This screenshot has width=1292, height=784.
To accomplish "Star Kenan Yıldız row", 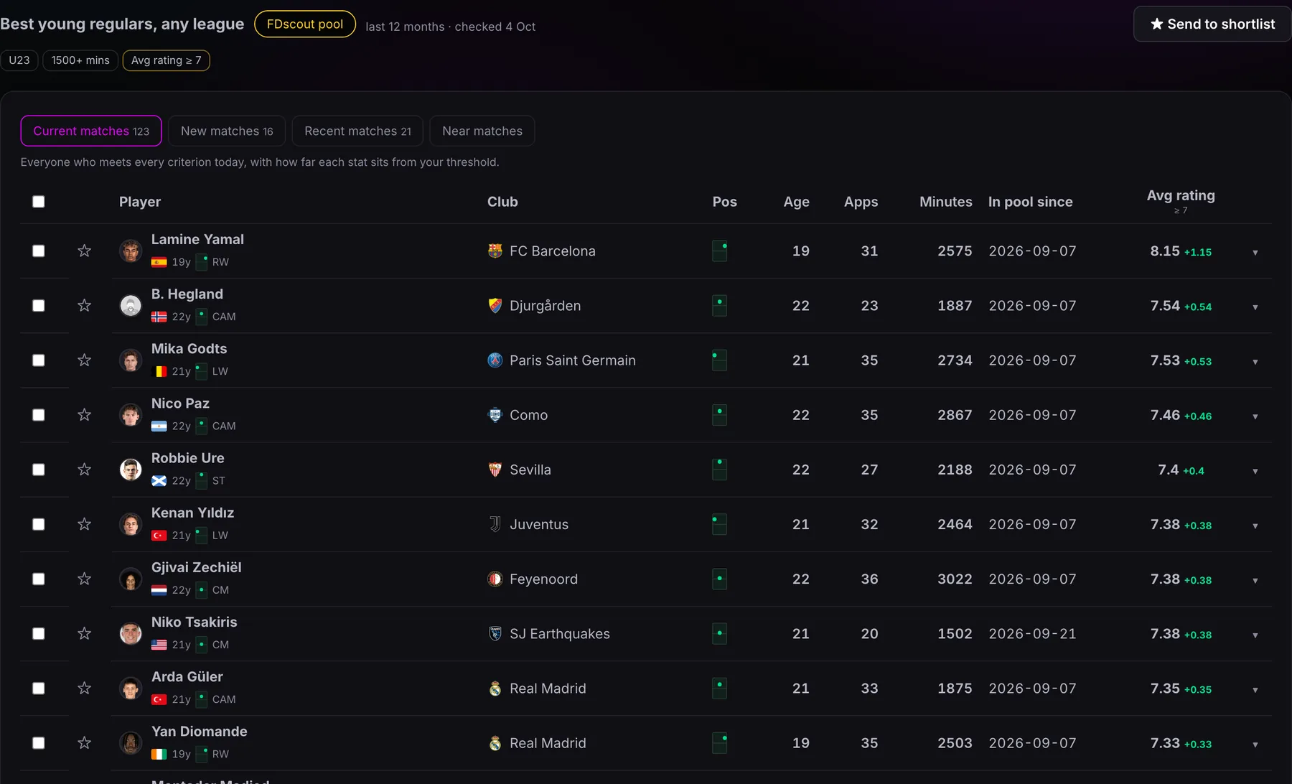I will pos(84,524).
